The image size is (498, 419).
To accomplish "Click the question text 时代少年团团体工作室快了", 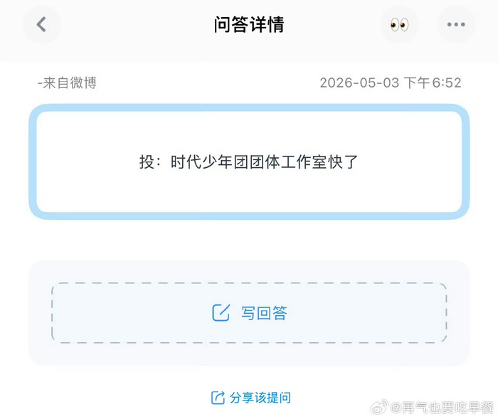I will point(264,162).
